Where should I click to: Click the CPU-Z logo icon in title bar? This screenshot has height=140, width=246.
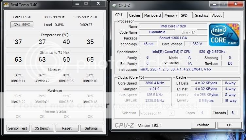[114, 5]
